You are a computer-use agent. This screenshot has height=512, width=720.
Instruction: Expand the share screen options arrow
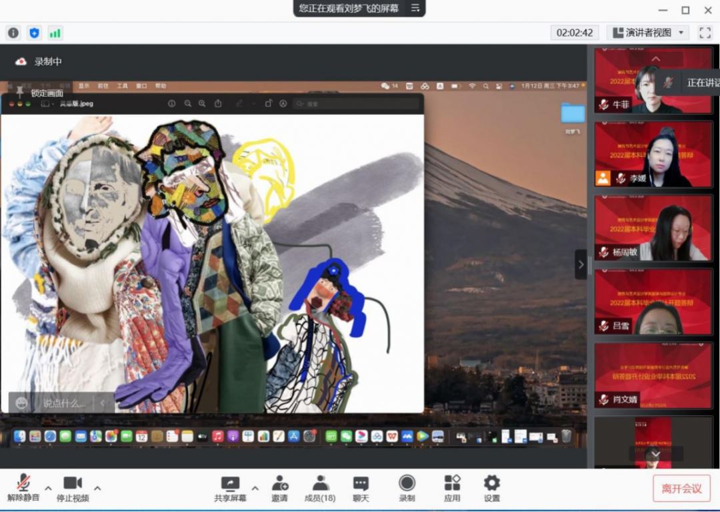[x=255, y=488]
